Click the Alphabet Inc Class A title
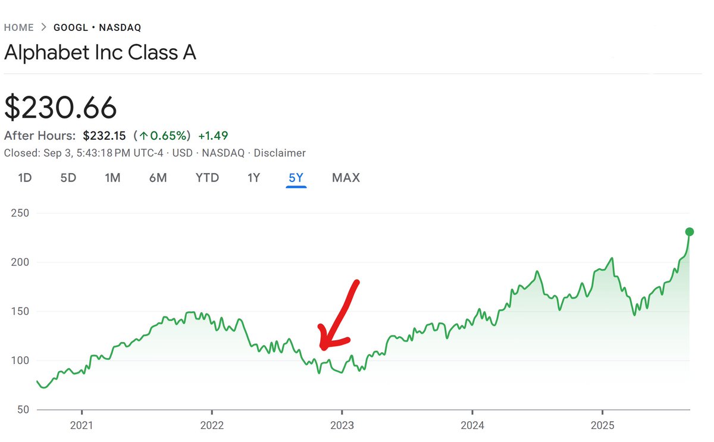The height and width of the screenshot is (442, 714). point(100,53)
